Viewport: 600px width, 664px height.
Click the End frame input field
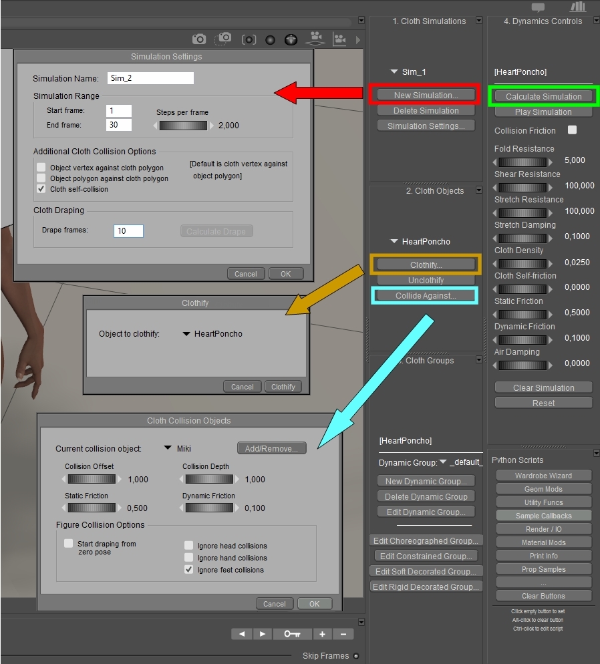[118, 125]
